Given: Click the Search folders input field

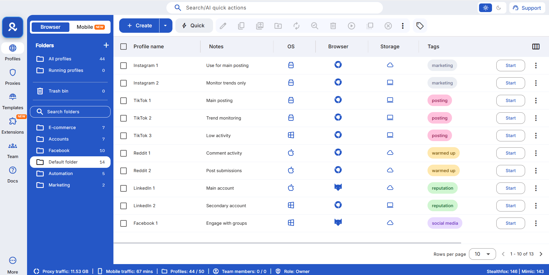Looking at the screenshot, I should click(x=70, y=112).
